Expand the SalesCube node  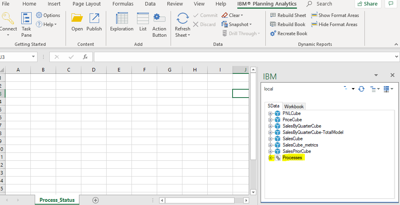pos(270,139)
